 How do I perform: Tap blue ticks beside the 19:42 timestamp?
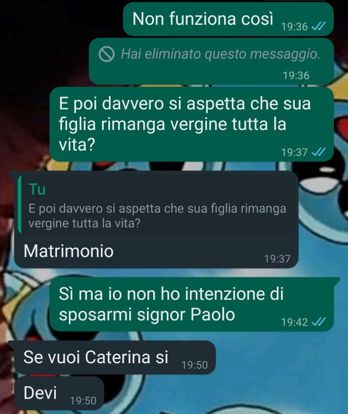318,322
